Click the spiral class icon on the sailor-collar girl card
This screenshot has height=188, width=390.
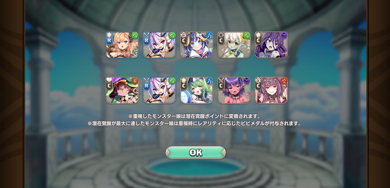click(x=184, y=35)
